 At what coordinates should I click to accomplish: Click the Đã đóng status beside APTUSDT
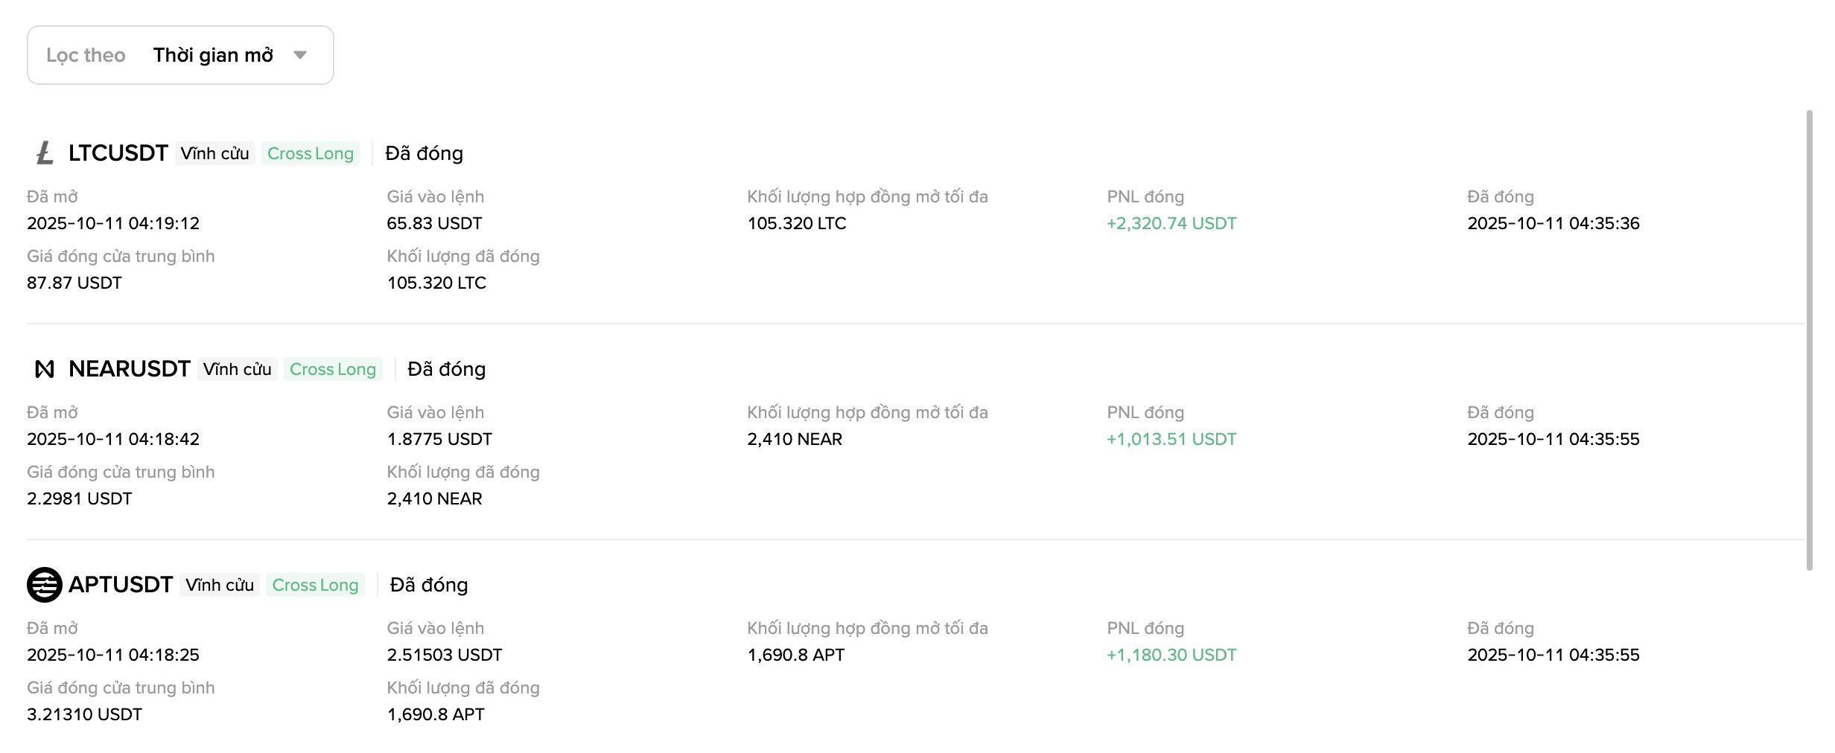(429, 585)
